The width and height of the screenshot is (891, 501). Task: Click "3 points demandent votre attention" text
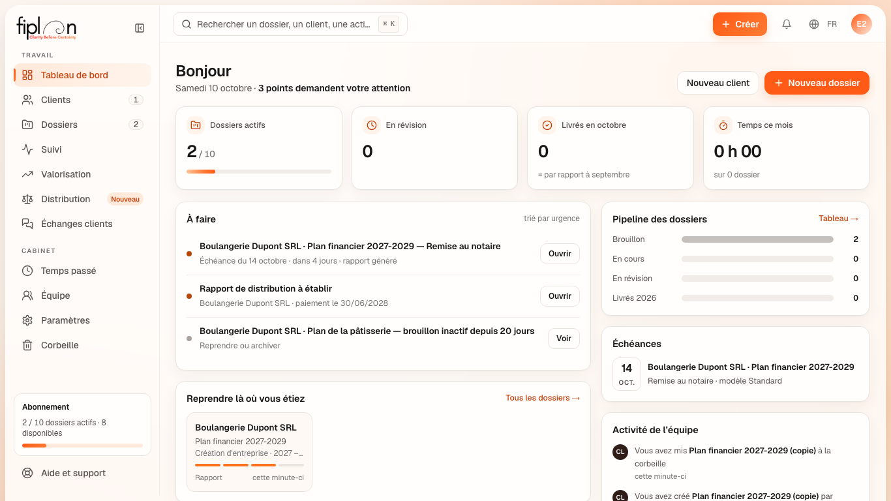[334, 88]
